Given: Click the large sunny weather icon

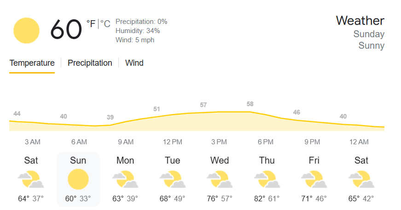Looking at the screenshot, I should tap(26, 30).
